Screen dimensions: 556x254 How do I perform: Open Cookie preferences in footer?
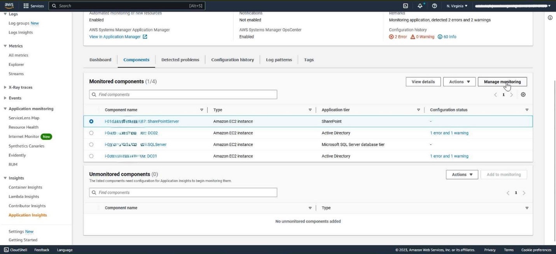click(536, 250)
